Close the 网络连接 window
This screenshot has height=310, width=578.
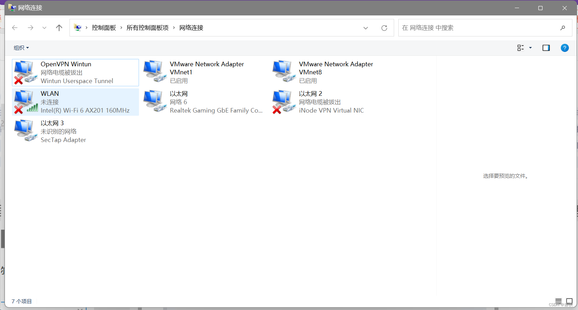point(565,8)
